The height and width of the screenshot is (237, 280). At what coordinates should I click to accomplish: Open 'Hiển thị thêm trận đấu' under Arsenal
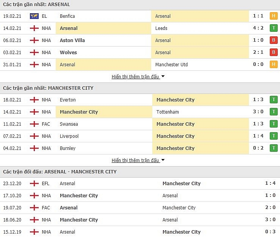(135, 76)
